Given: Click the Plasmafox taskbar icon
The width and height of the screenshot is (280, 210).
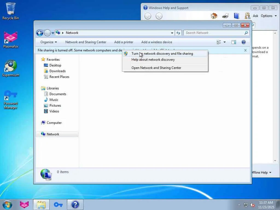Looking at the screenshot, I should pos(24,205).
